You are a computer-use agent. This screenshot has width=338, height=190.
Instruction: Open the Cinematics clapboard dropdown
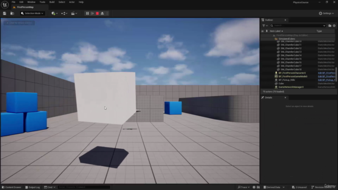74,13
